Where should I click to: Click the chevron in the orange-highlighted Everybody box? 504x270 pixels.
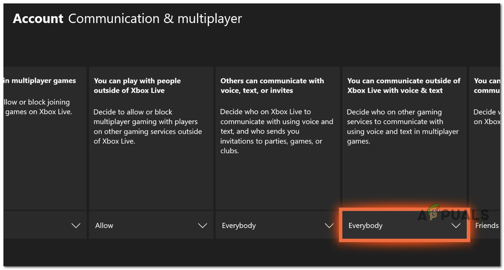pyautogui.click(x=456, y=226)
